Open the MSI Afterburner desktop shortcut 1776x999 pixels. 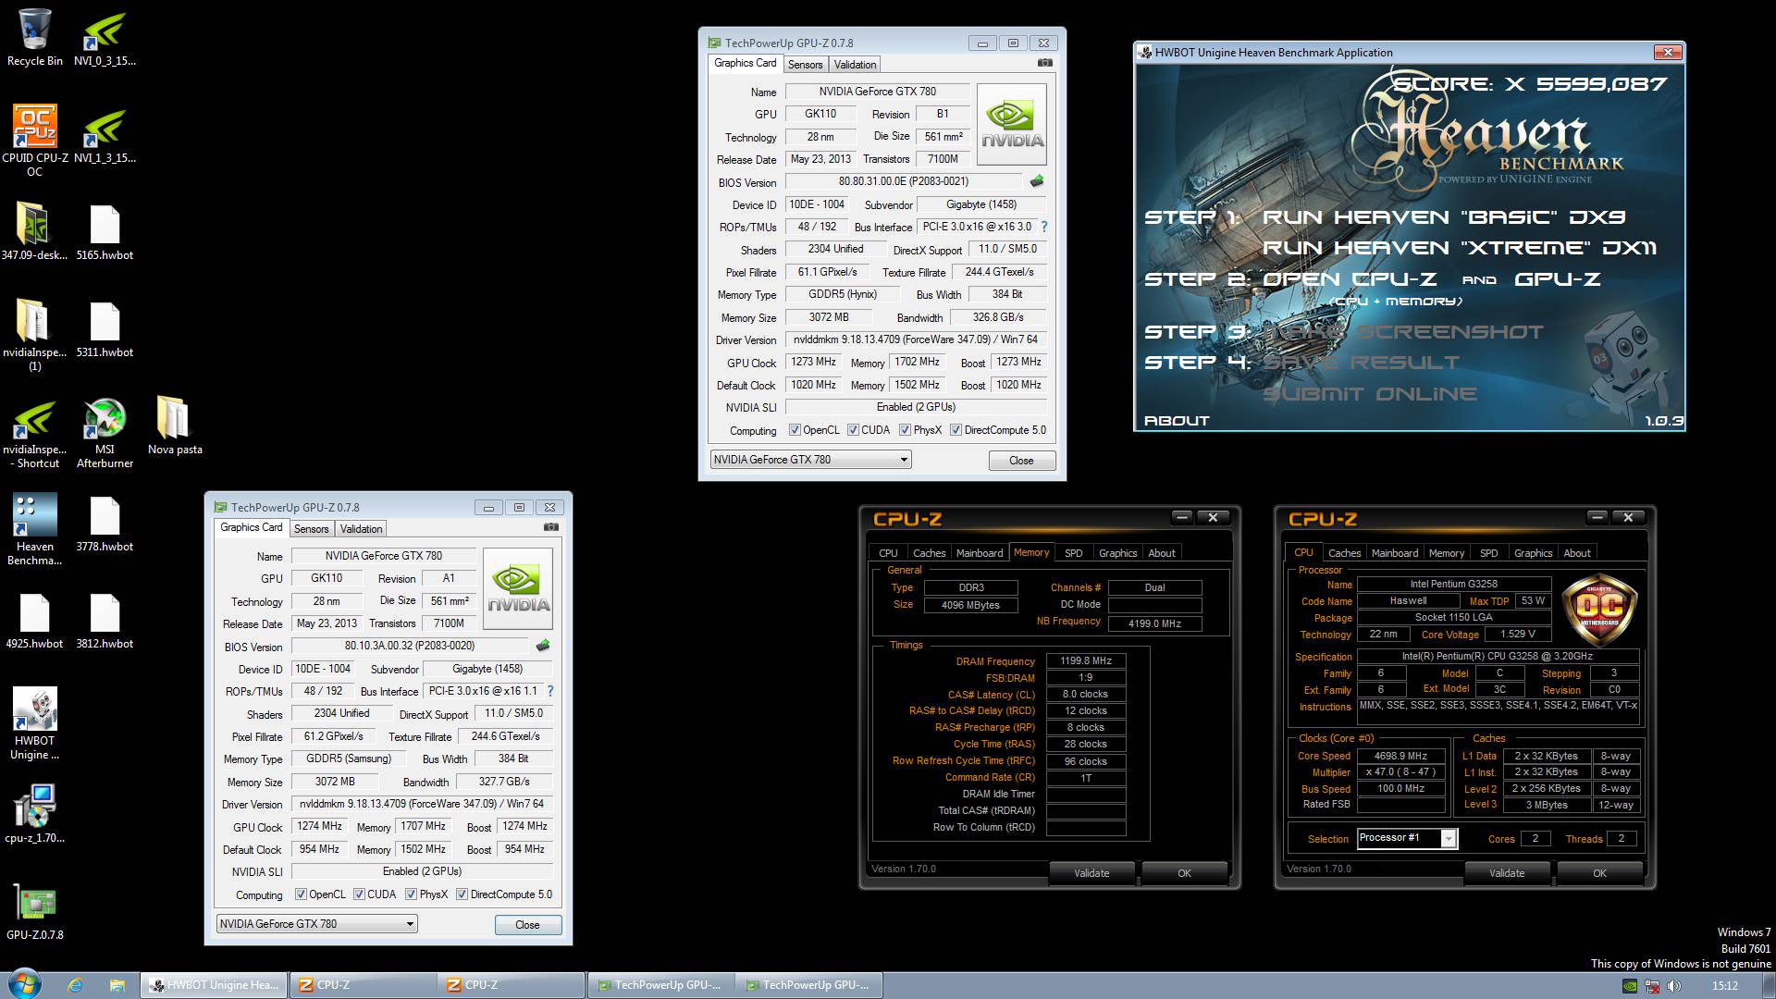point(105,434)
